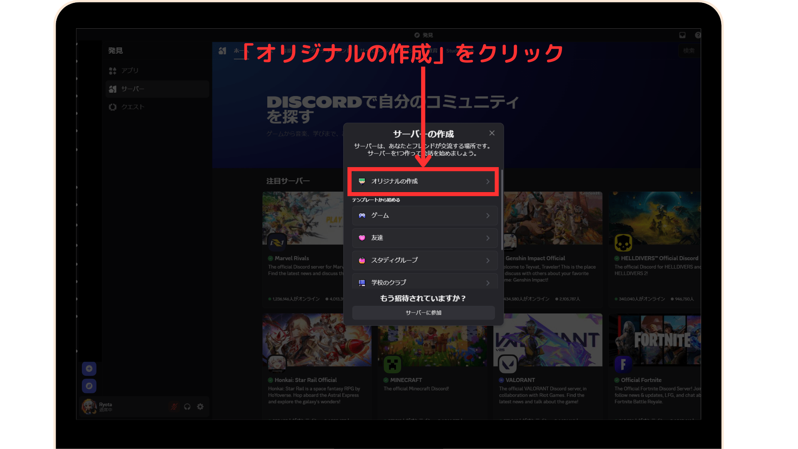Viewport: 798px width, 449px height.
Task: Open user settings via the gear icon
Action: [200, 407]
